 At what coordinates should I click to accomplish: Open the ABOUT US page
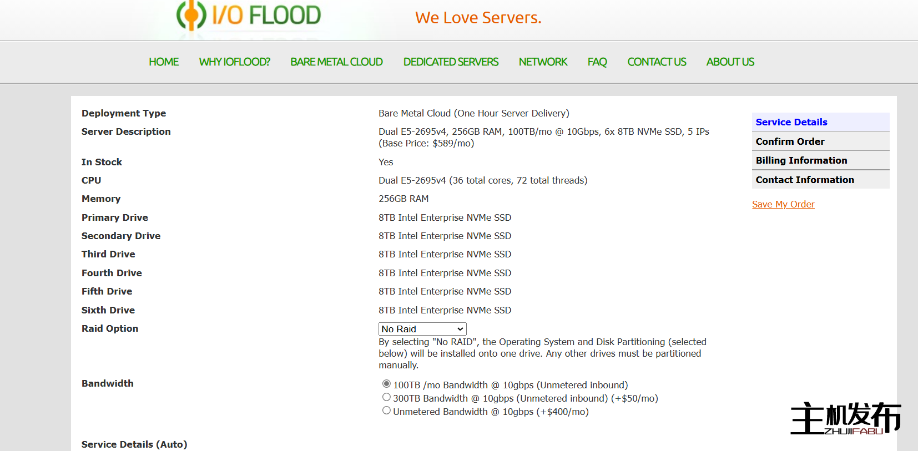click(730, 62)
